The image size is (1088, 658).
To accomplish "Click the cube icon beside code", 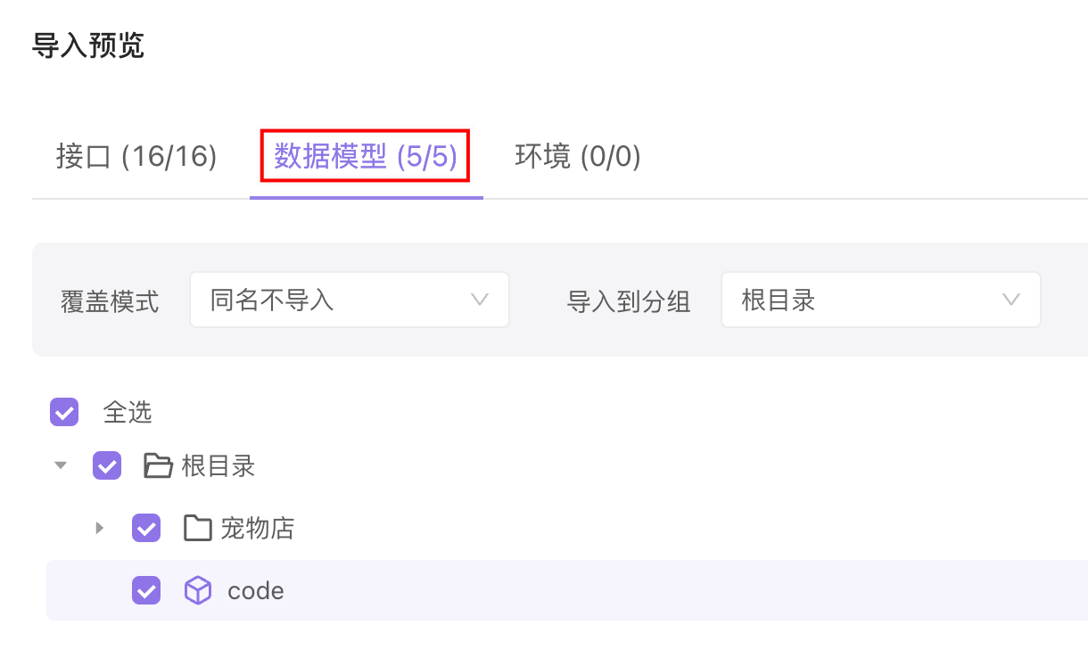I will pyautogui.click(x=198, y=590).
